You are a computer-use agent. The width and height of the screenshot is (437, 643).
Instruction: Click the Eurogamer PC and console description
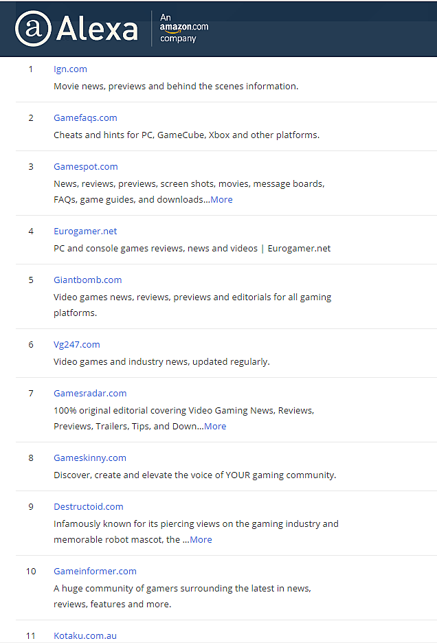[x=192, y=249]
